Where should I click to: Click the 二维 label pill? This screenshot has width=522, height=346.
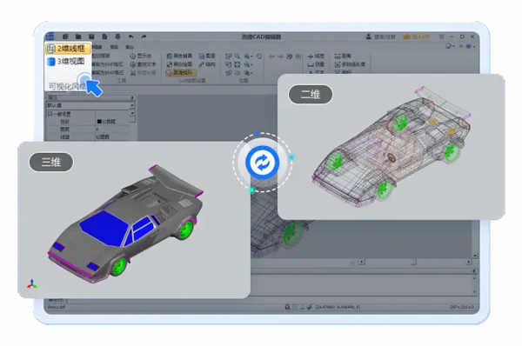click(311, 95)
